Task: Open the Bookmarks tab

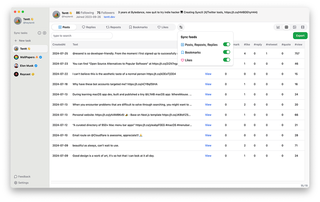Action: (x=138, y=27)
